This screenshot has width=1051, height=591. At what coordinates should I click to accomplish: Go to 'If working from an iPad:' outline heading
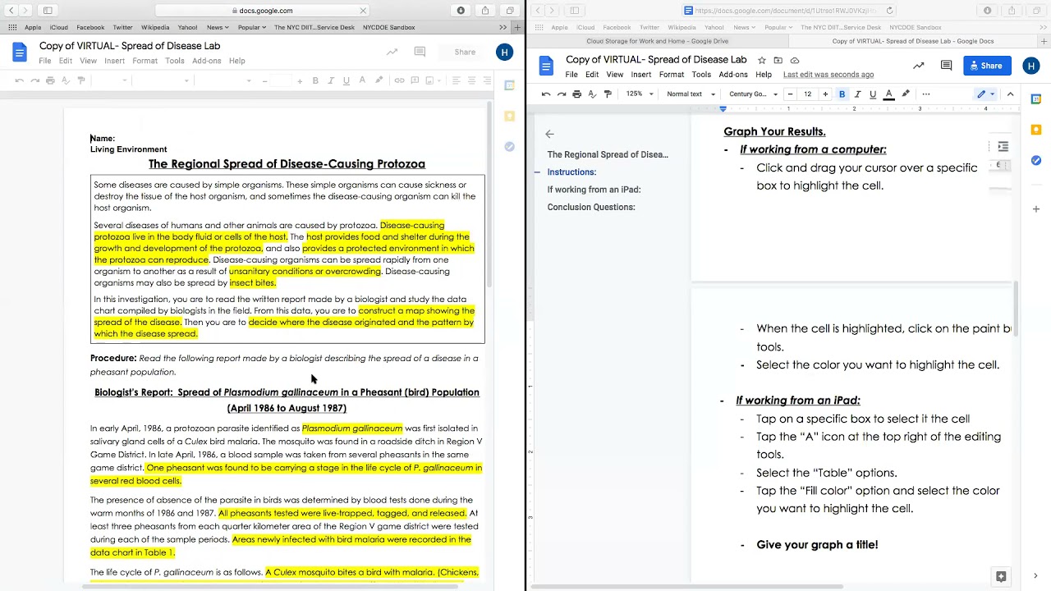[594, 190]
